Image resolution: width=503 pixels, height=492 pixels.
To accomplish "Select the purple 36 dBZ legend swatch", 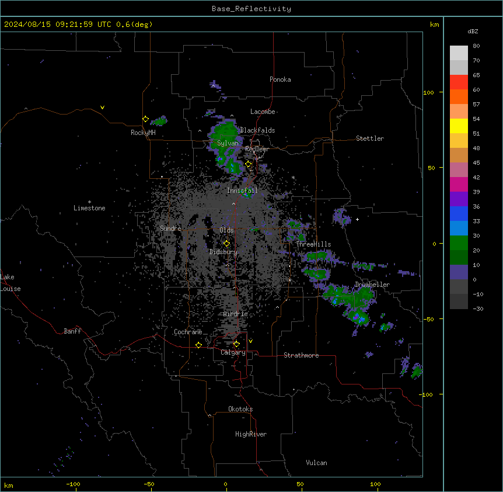I will [459, 199].
